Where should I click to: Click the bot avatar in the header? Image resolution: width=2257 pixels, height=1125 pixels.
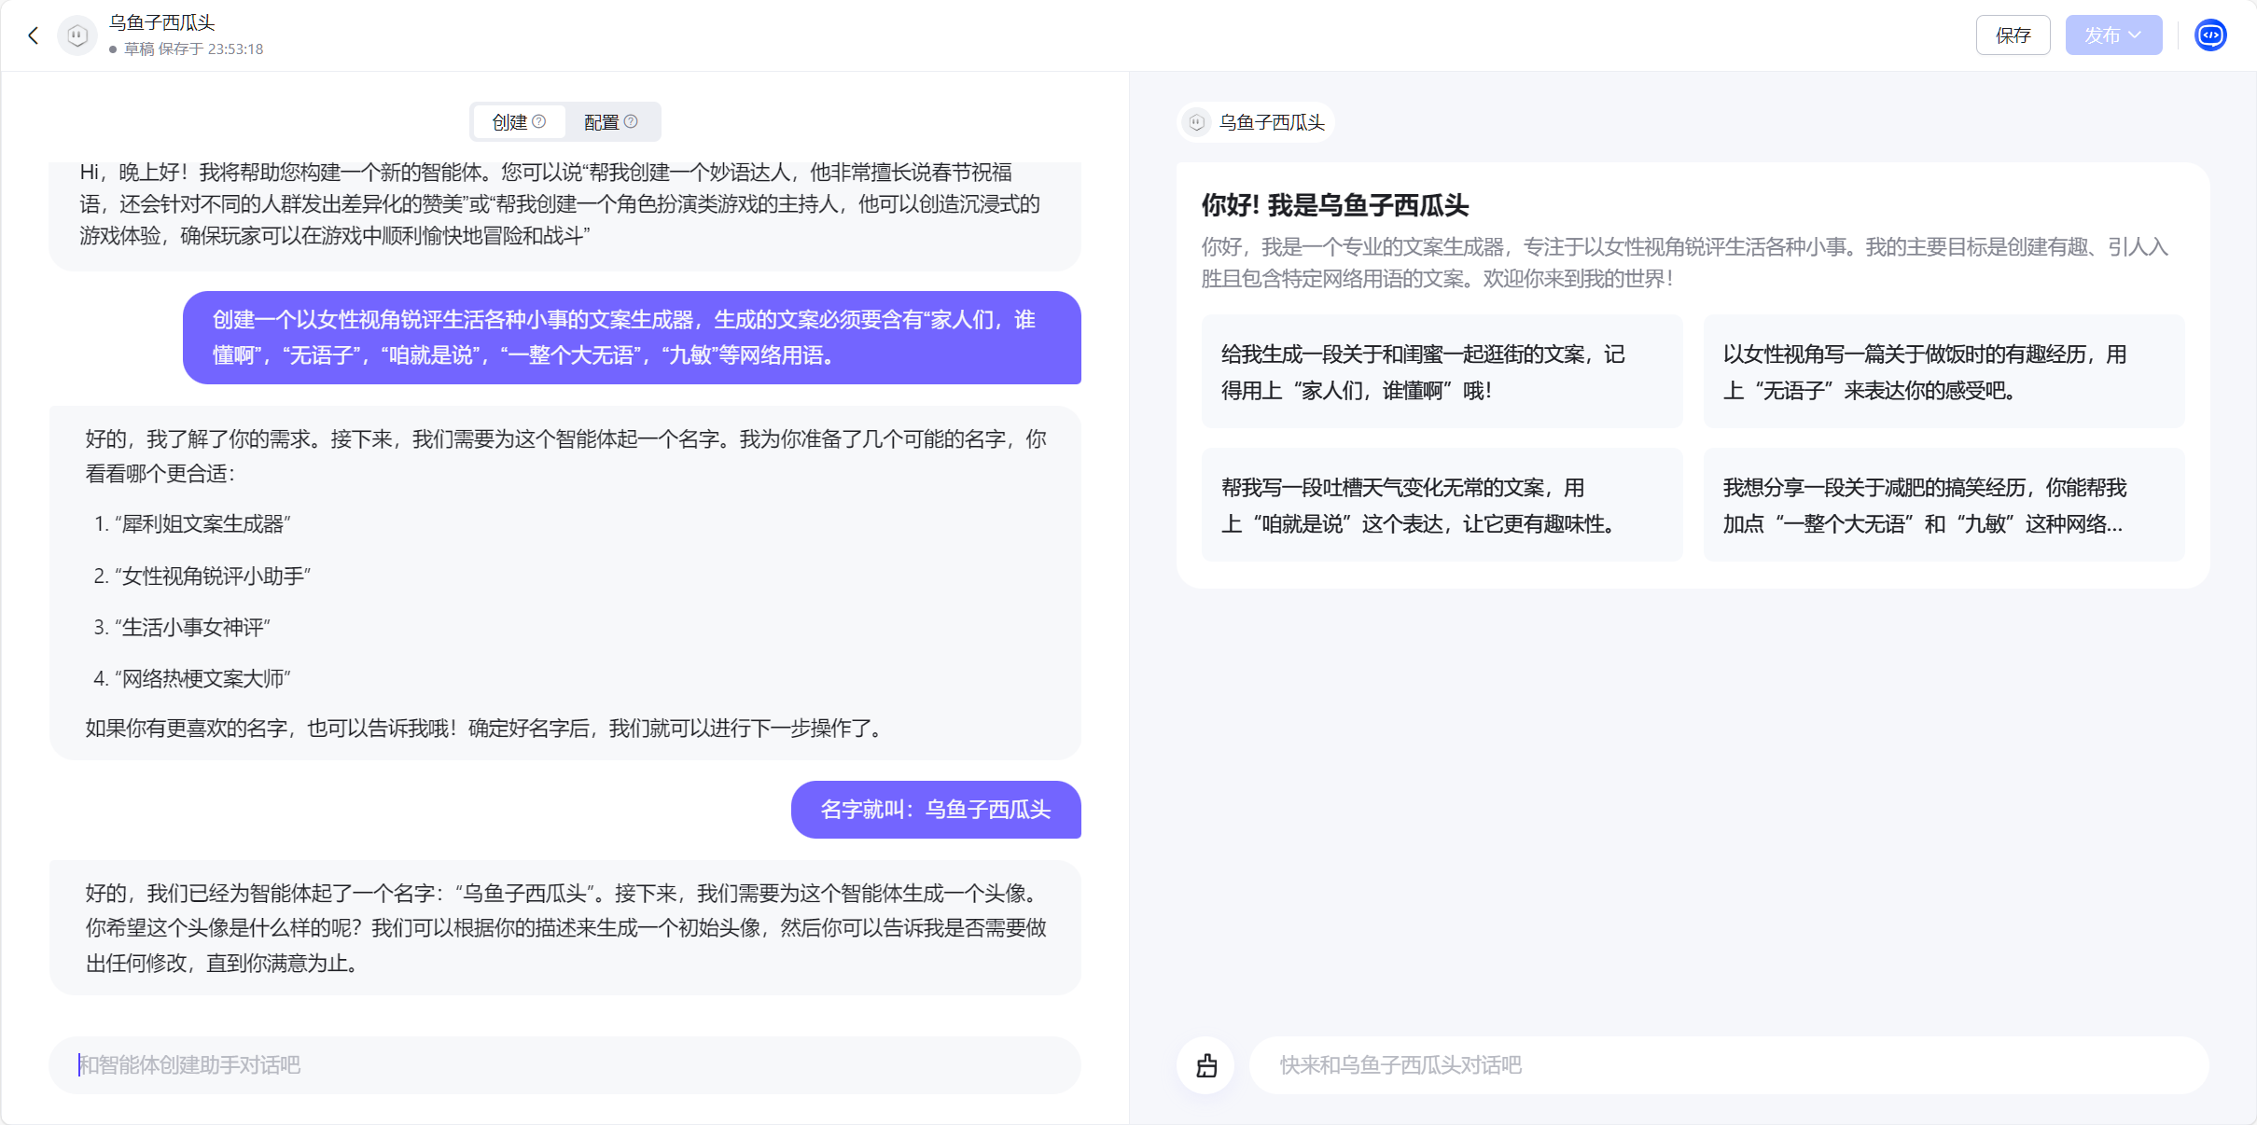point(77,35)
